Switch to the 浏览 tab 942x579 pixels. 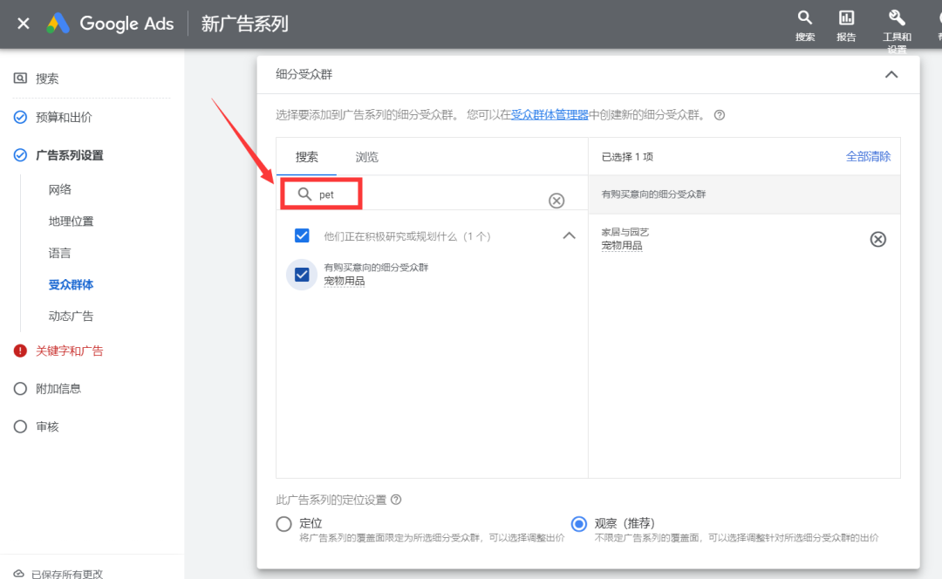[x=366, y=157]
